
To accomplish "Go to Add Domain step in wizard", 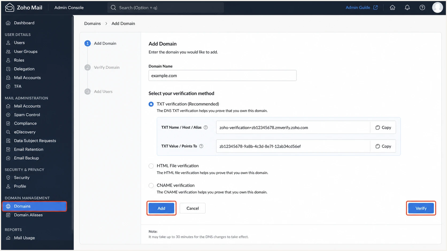I will tap(101, 43).
